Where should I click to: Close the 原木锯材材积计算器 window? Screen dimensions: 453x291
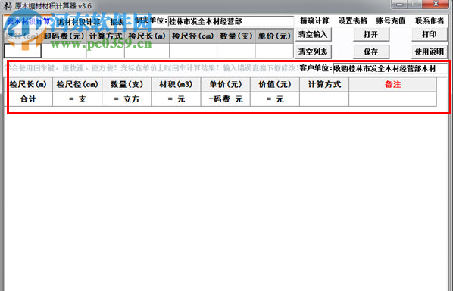pyautogui.click(x=436, y=4)
